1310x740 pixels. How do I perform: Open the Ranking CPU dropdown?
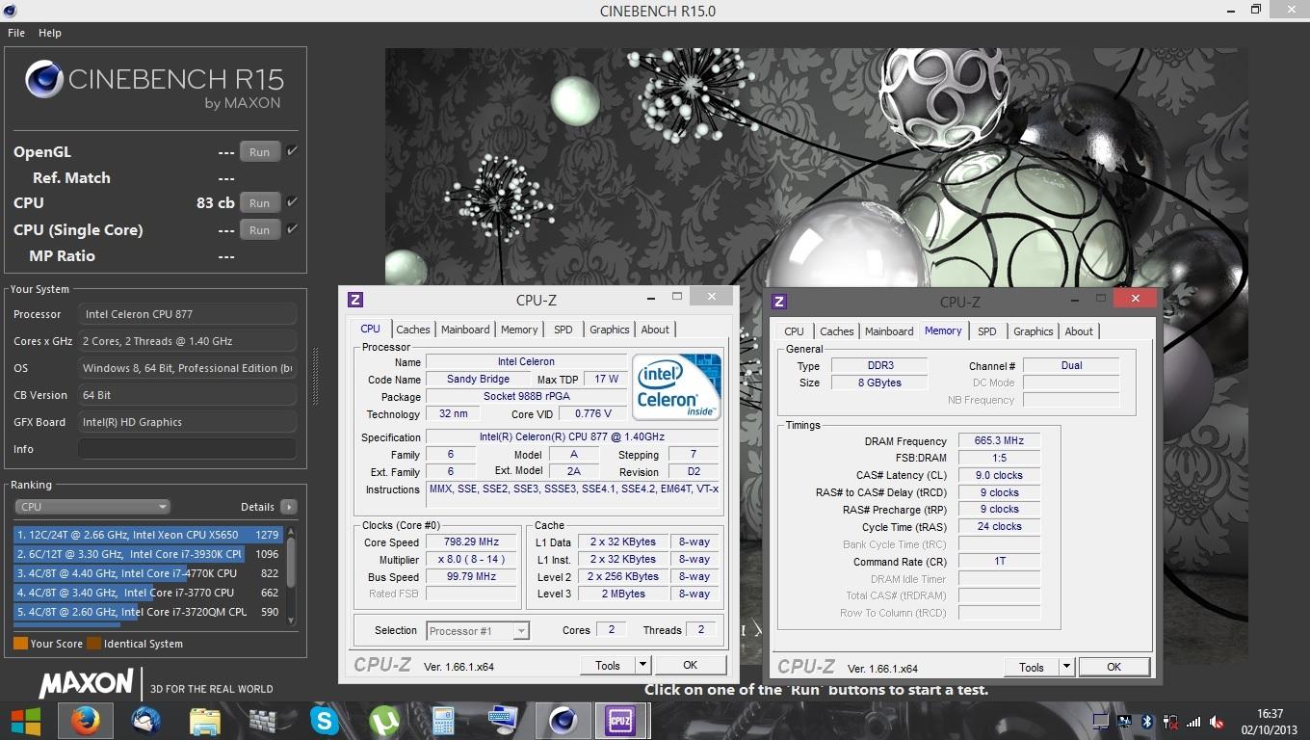[x=92, y=507]
